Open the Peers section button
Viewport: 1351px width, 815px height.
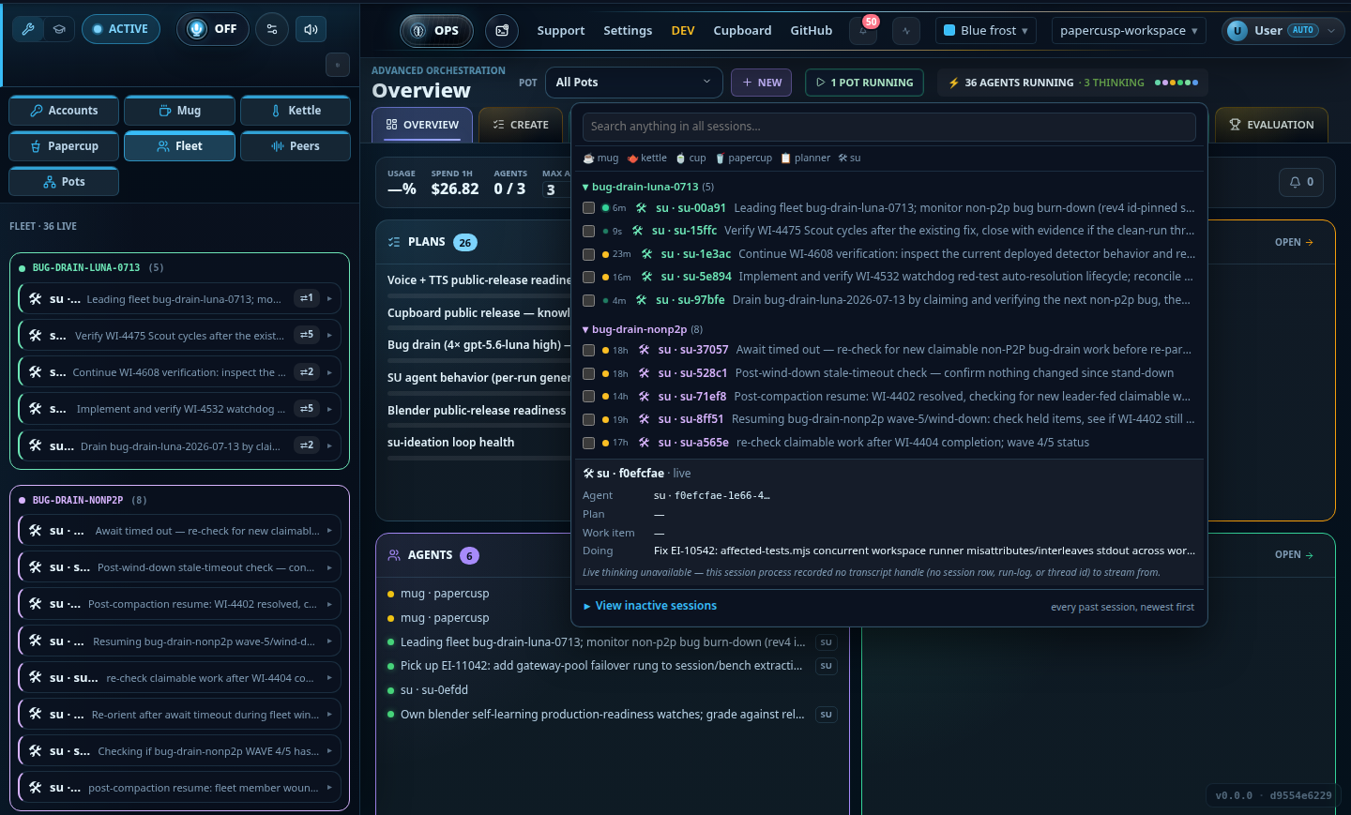tap(296, 146)
